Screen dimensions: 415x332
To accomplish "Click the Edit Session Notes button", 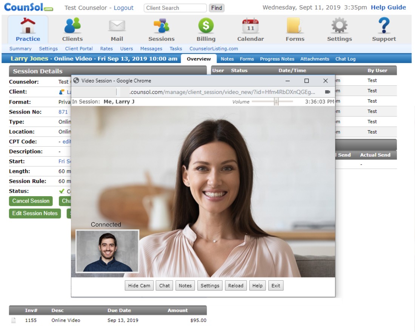I will (x=35, y=214).
